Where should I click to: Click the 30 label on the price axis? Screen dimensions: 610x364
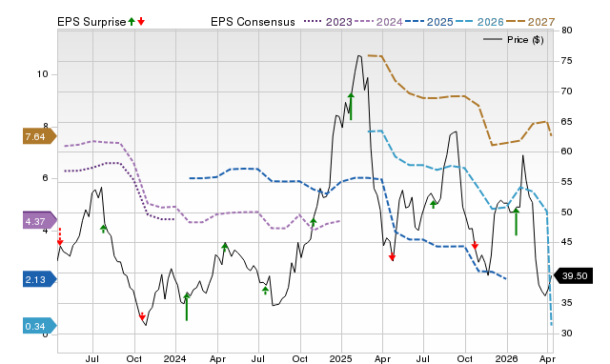(567, 334)
